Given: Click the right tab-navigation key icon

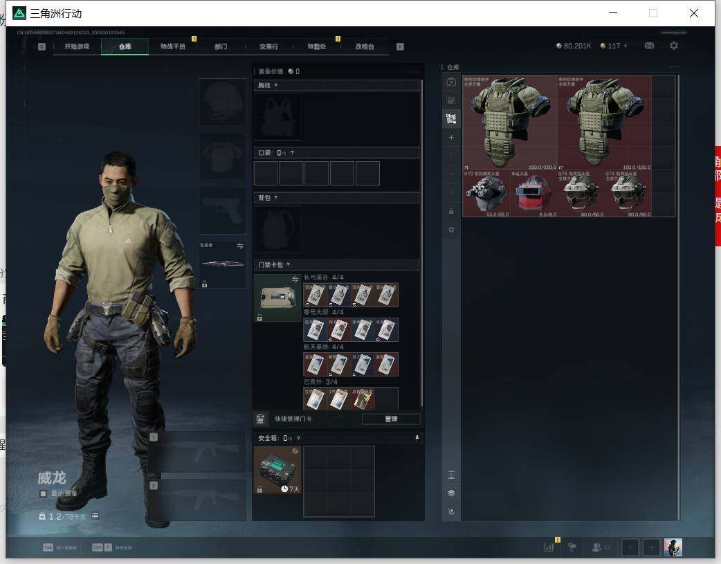Looking at the screenshot, I should tap(400, 46).
